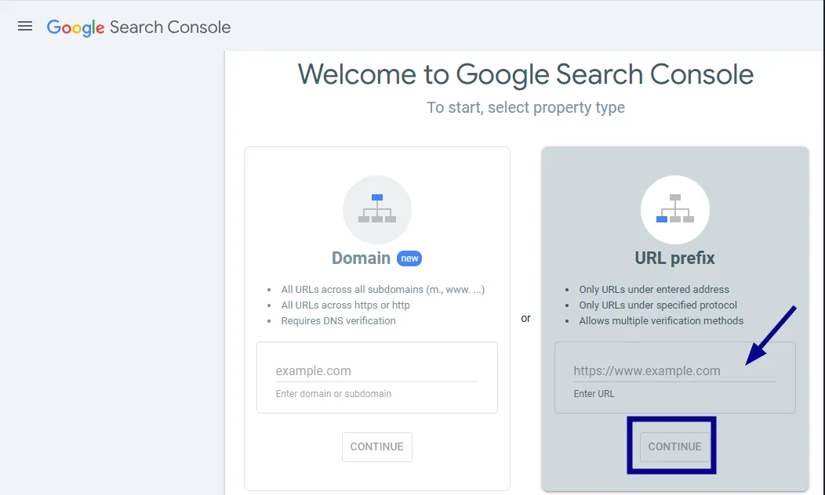Focus the https://www.example.com URL input field
825x495 pixels.
(x=674, y=371)
